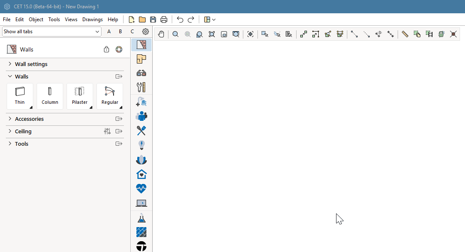Image resolution: width=465 pixels, height=252 pixels.
Task: Open the orange floor plan shapes component tab
Action: (141, 59)
